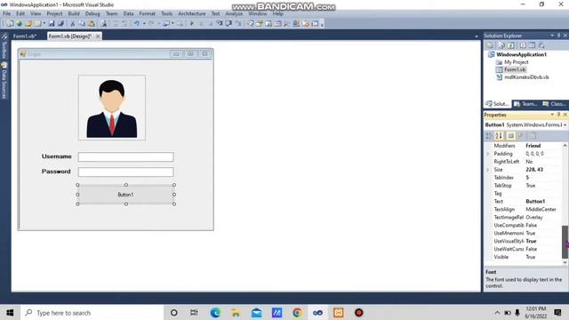Image resolution: width=569 pixels, height=320 pixels.
Task: Click View Code icon in Solution Explorer
Action: [523, 45]
